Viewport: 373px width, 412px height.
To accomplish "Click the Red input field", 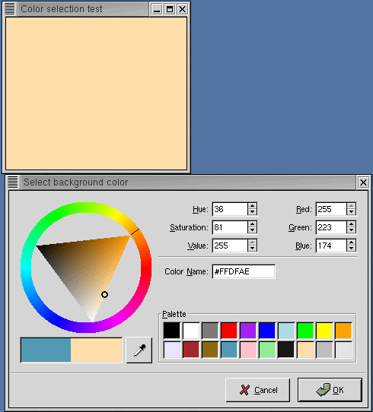I will tap(331, 209).
